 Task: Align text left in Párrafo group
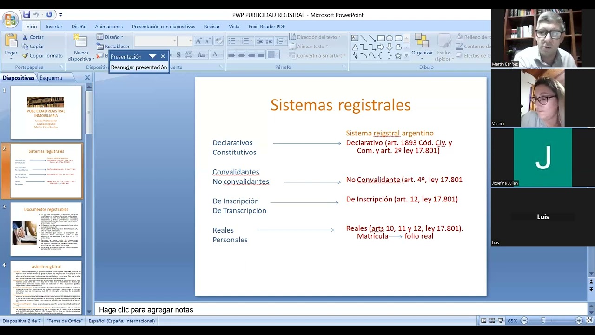[231, 55]
